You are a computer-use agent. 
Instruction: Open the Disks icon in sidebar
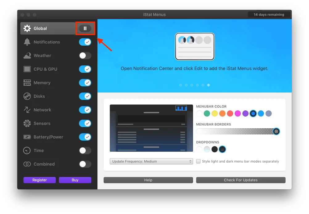pos(27,96)
